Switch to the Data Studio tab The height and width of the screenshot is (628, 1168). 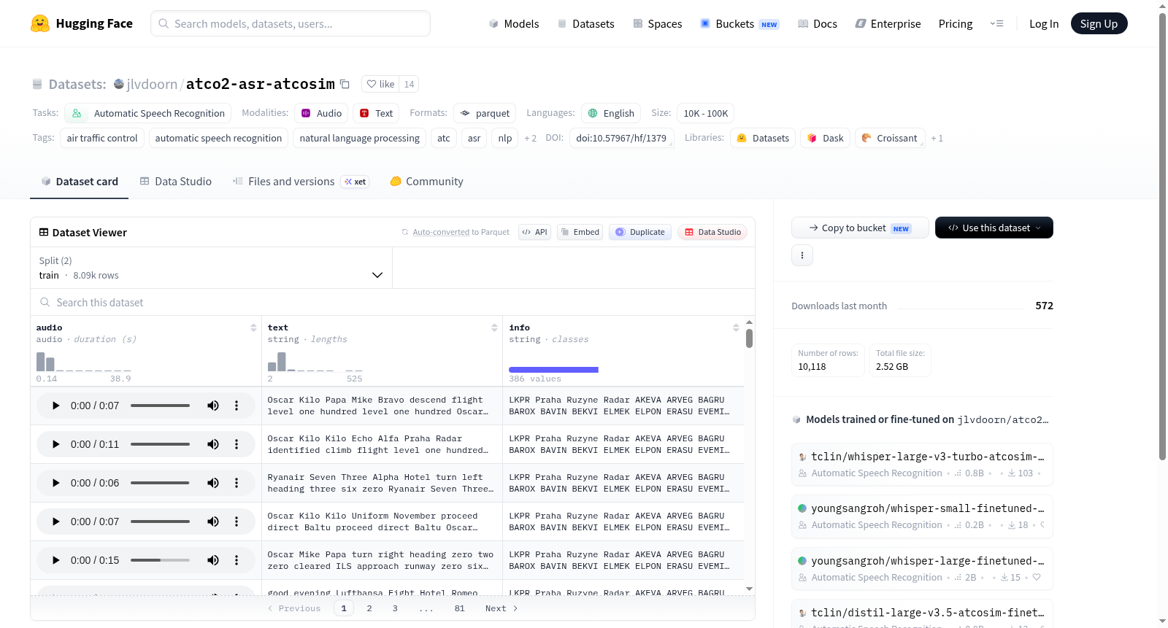(176, 182)
